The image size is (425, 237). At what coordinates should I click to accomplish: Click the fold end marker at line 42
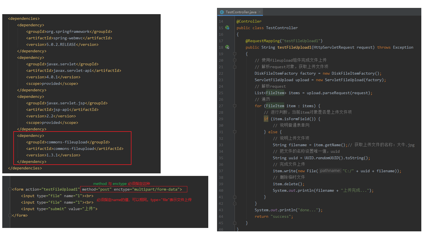[x=235, y=203]
